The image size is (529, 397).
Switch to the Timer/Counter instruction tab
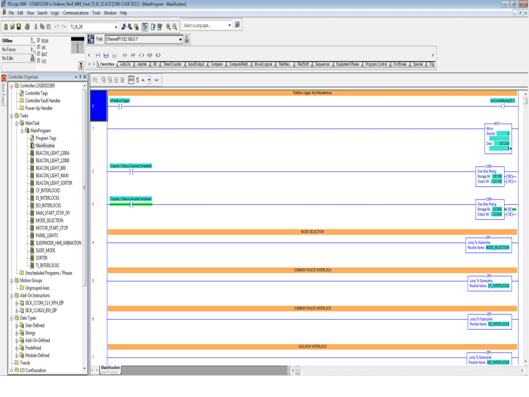pos(171,64)
